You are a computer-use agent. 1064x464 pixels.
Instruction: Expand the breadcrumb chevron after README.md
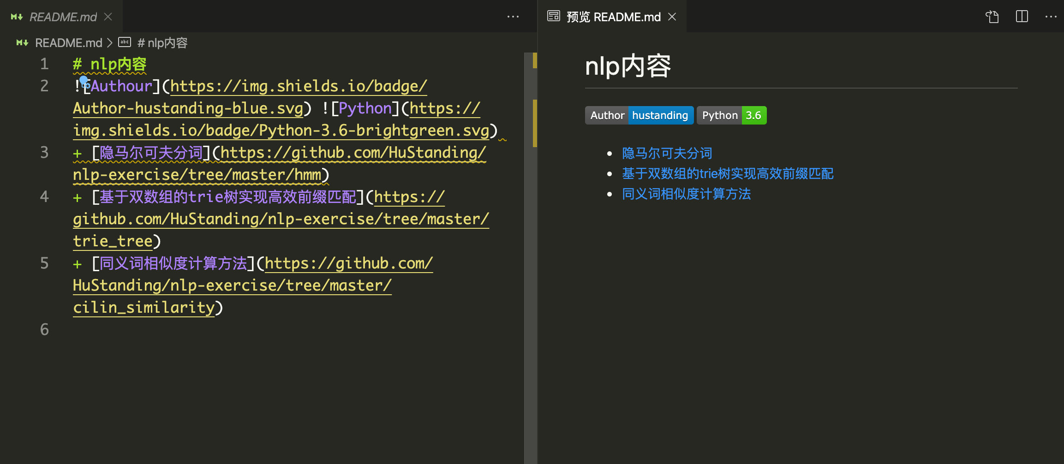tap(110, 43)
